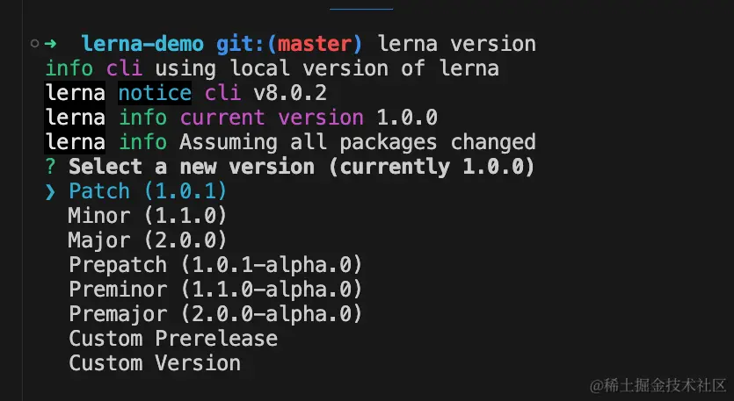Click the current version 1.0.0 text
The image size is (734, 401).
click(x=309, y=118)
